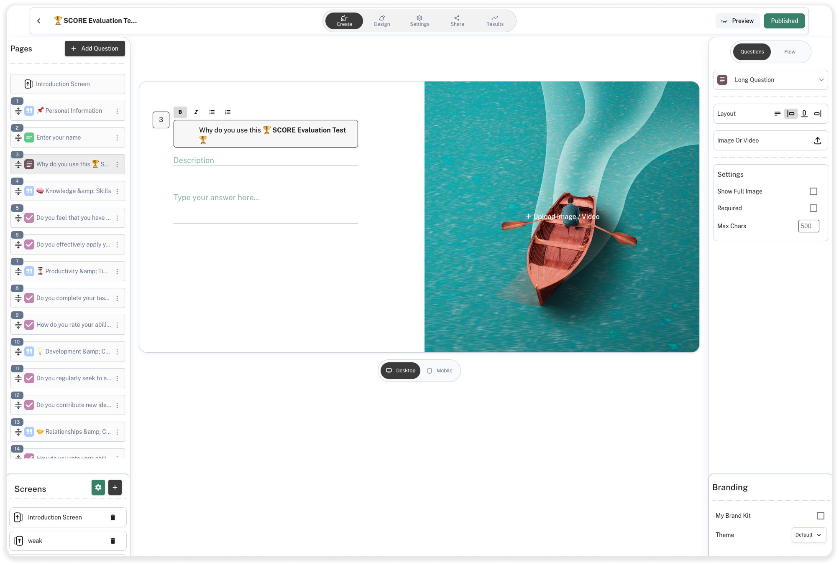Select the rightmost layout alignment icon
The image size is (839, 565).
point(818,114)
